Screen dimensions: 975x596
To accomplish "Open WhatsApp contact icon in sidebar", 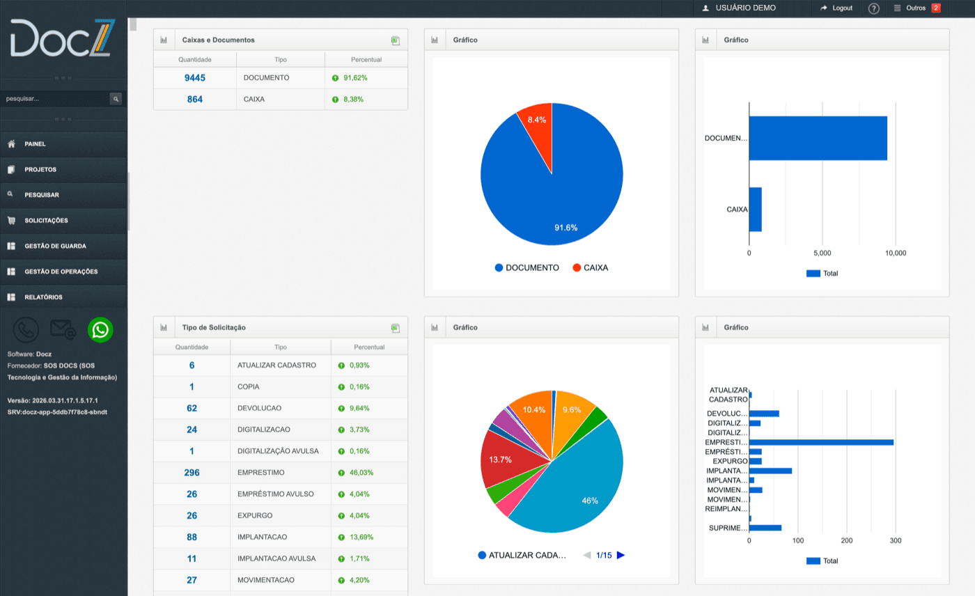I will click(x=100, y=330).
